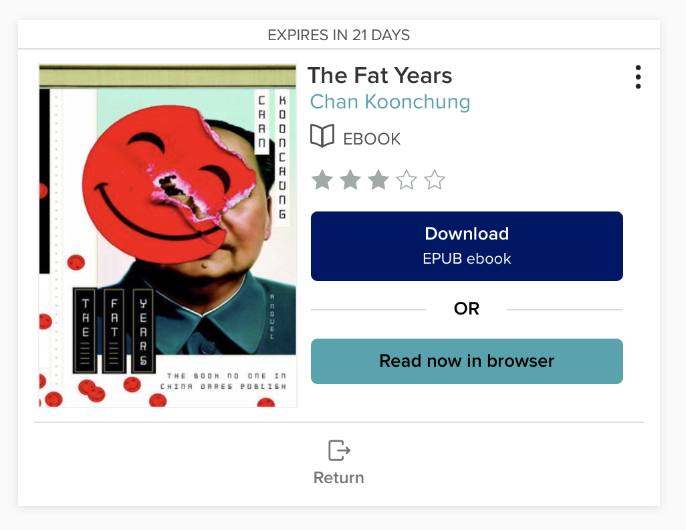Click the Return arrow icon
The height and width of the screenshot is (530, 686).
[x=339, y=450]
